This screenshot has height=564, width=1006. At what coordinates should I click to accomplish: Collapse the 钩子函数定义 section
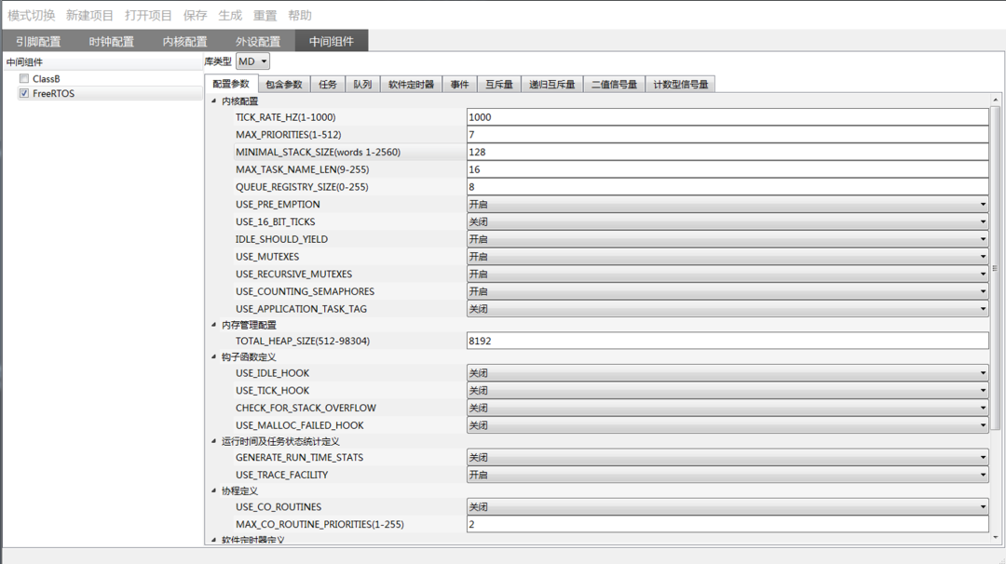pyautogui.click(x=213, y=356)
